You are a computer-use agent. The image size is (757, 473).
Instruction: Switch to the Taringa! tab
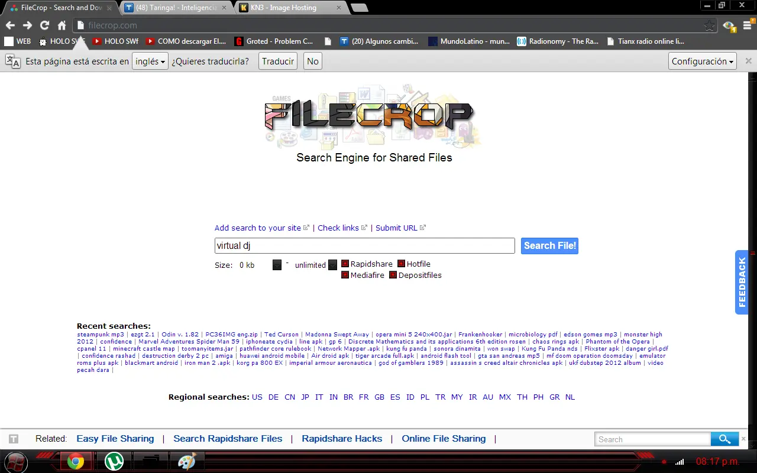tap(176, 8)
